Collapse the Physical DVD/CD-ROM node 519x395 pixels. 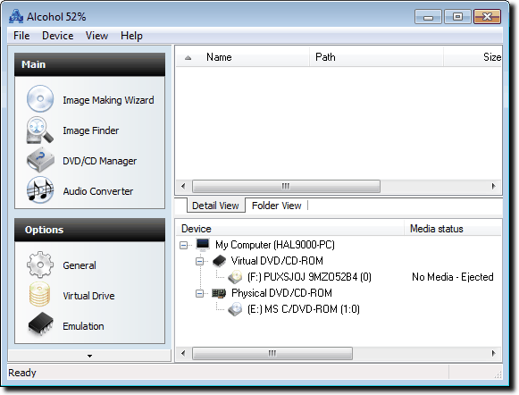[x=199, y=293]
